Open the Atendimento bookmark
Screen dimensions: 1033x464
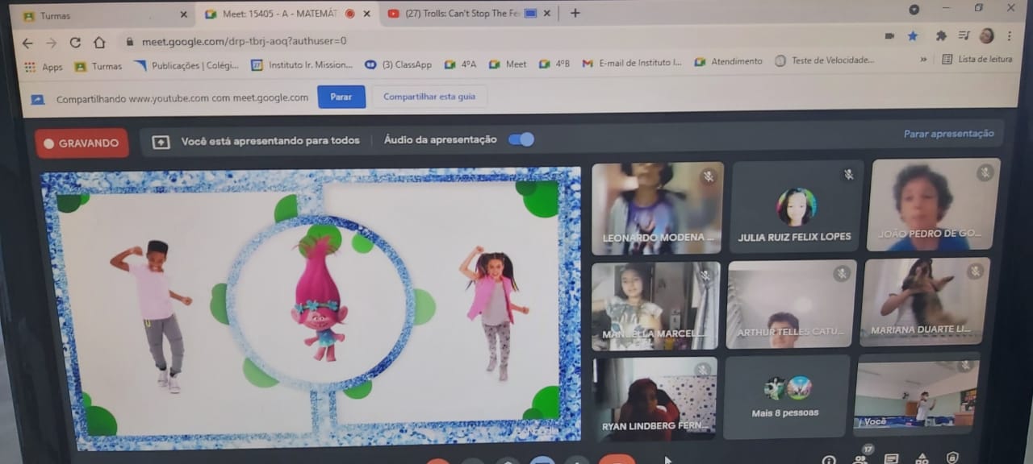point(728,61)
